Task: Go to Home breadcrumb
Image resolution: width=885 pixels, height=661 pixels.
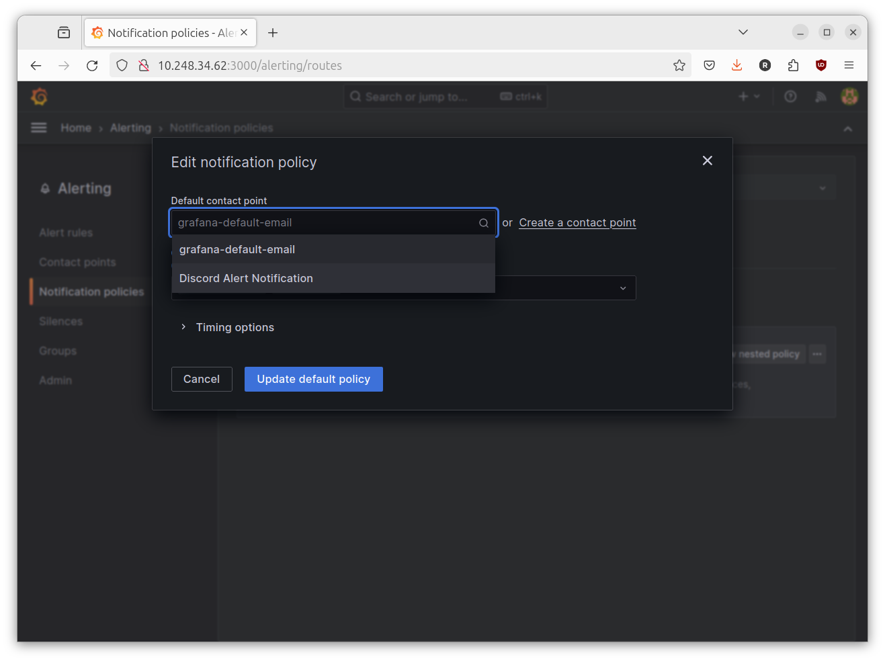Action: [x=76, y=128]
